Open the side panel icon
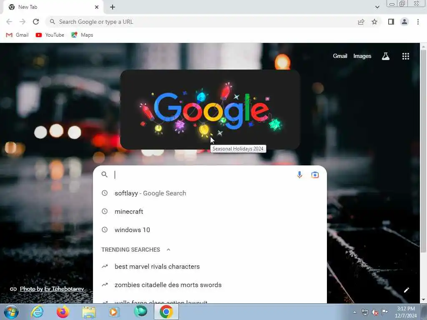The height and width of the screenshot is (320, 427). click(391, 22)
